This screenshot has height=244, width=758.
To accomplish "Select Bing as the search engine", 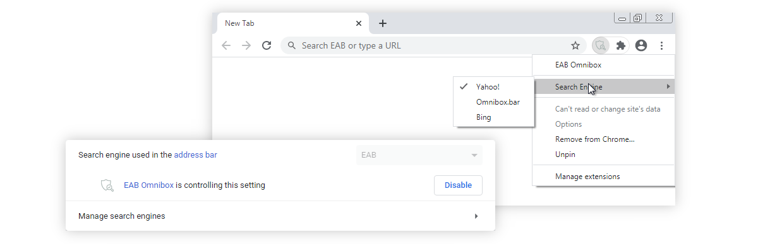I will 494,117.
